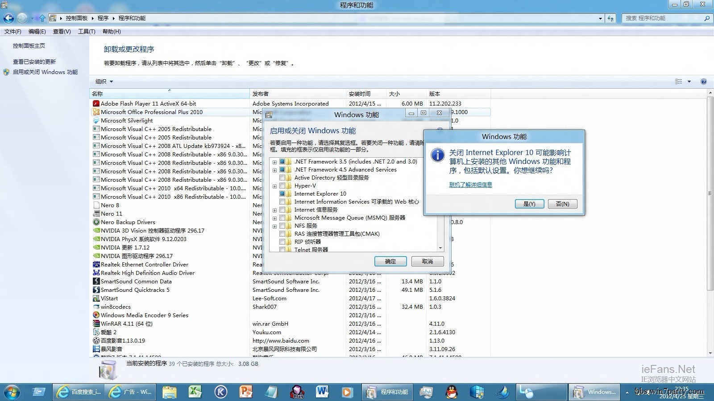Expand the Microsoft Message Queue (MSMQ) node
The image size is (714, 401).
(x=274, y=218)
